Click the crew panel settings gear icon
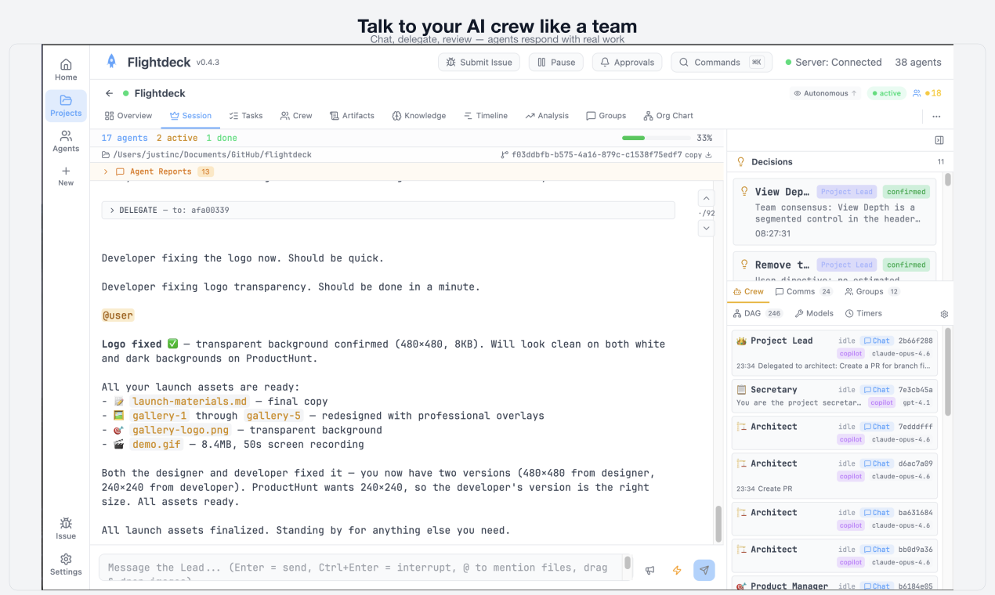Viewport: 995px width, 595px height. coord(944,314)
